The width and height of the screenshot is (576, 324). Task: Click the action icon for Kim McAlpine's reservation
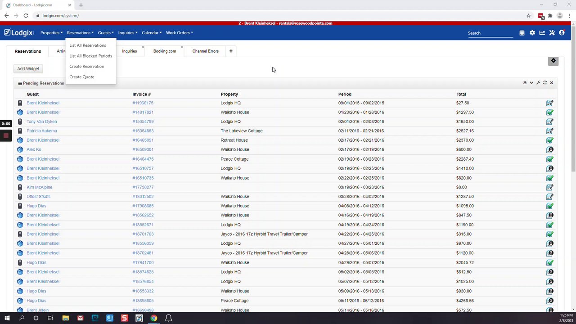549,187
